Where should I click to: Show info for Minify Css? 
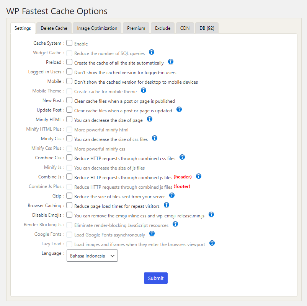coord(155,138)
